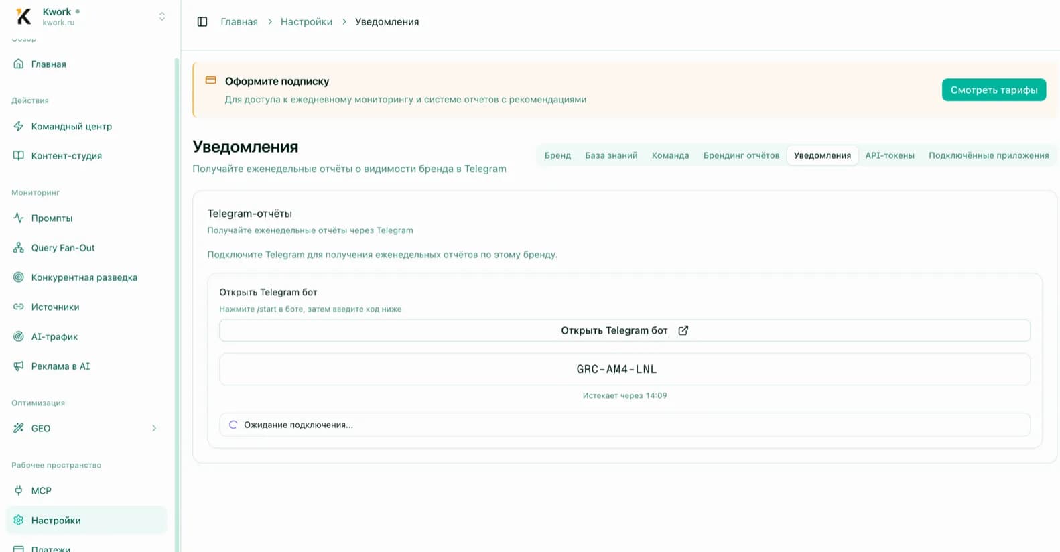The image size is (1060, 552).
Task: Click Настройки in the breadcrumb
Action: 306,22
